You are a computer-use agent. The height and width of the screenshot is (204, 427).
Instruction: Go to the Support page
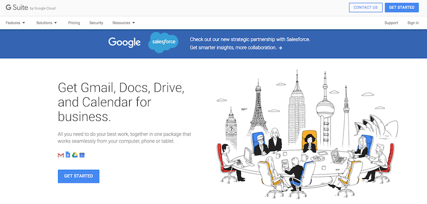tap(391, 23)
